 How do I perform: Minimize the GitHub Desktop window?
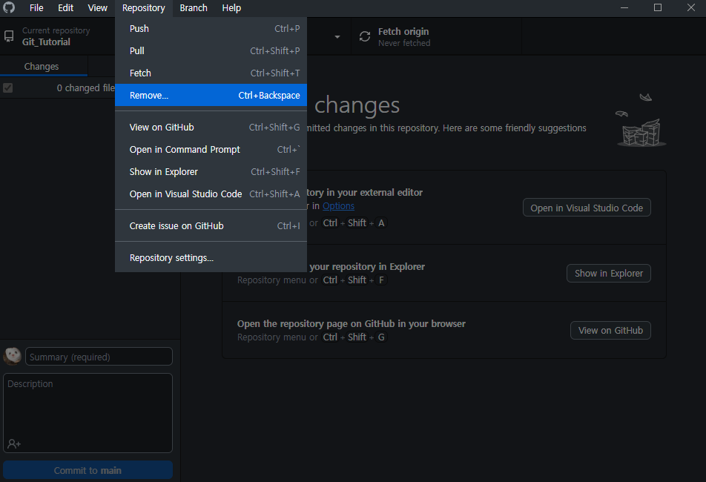pos(624,7)
